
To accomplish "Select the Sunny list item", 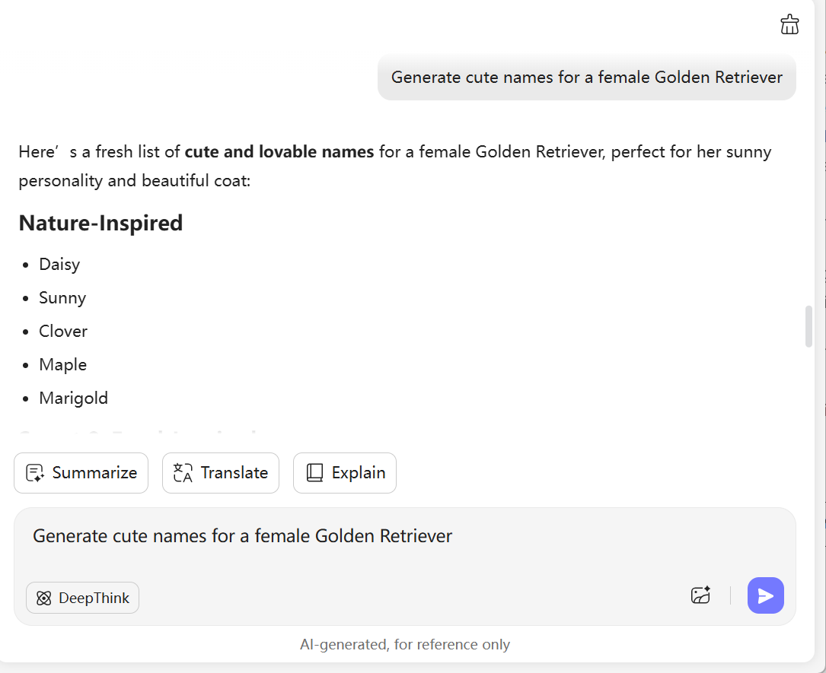I will click(62, 298).
